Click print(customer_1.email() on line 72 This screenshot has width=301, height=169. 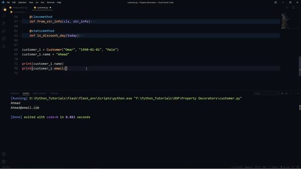(45, 69)
